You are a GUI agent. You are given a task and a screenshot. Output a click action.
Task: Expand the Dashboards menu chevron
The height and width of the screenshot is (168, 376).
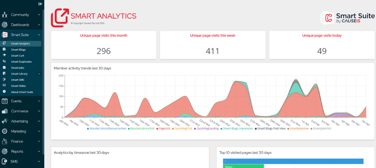point(39,25)
